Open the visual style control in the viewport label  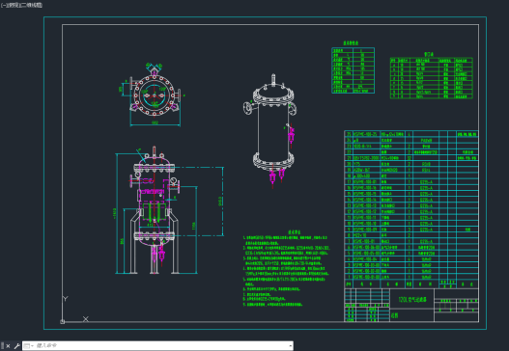coord(31,5)
